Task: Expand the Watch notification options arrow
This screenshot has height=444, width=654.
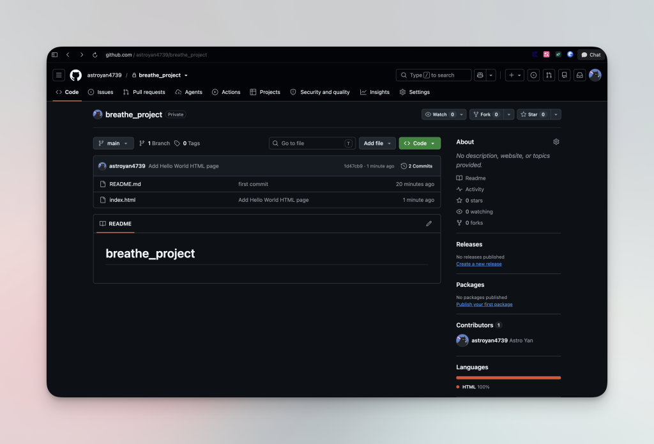Action: point(461,114)
